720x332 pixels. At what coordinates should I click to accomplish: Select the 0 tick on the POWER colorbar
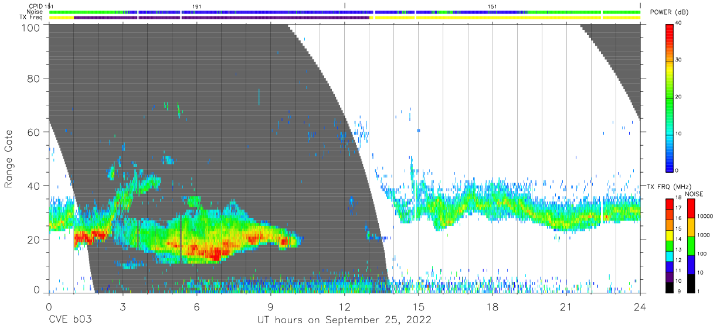coord(677,170)
